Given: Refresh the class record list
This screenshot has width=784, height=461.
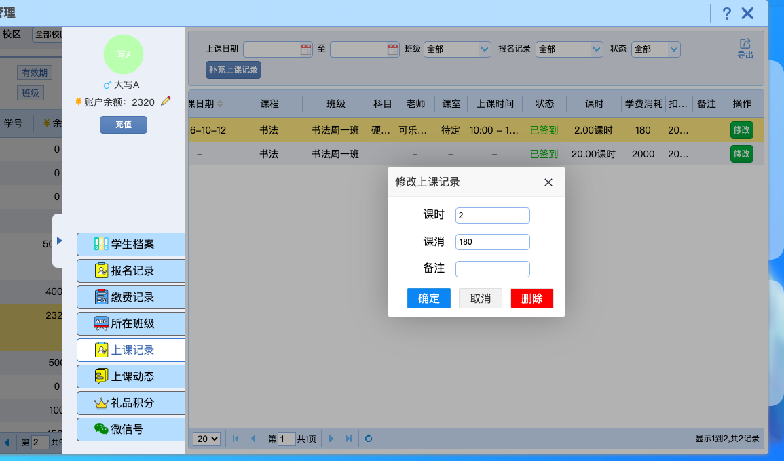Looking at the screenshot, I should click(369, 439).
